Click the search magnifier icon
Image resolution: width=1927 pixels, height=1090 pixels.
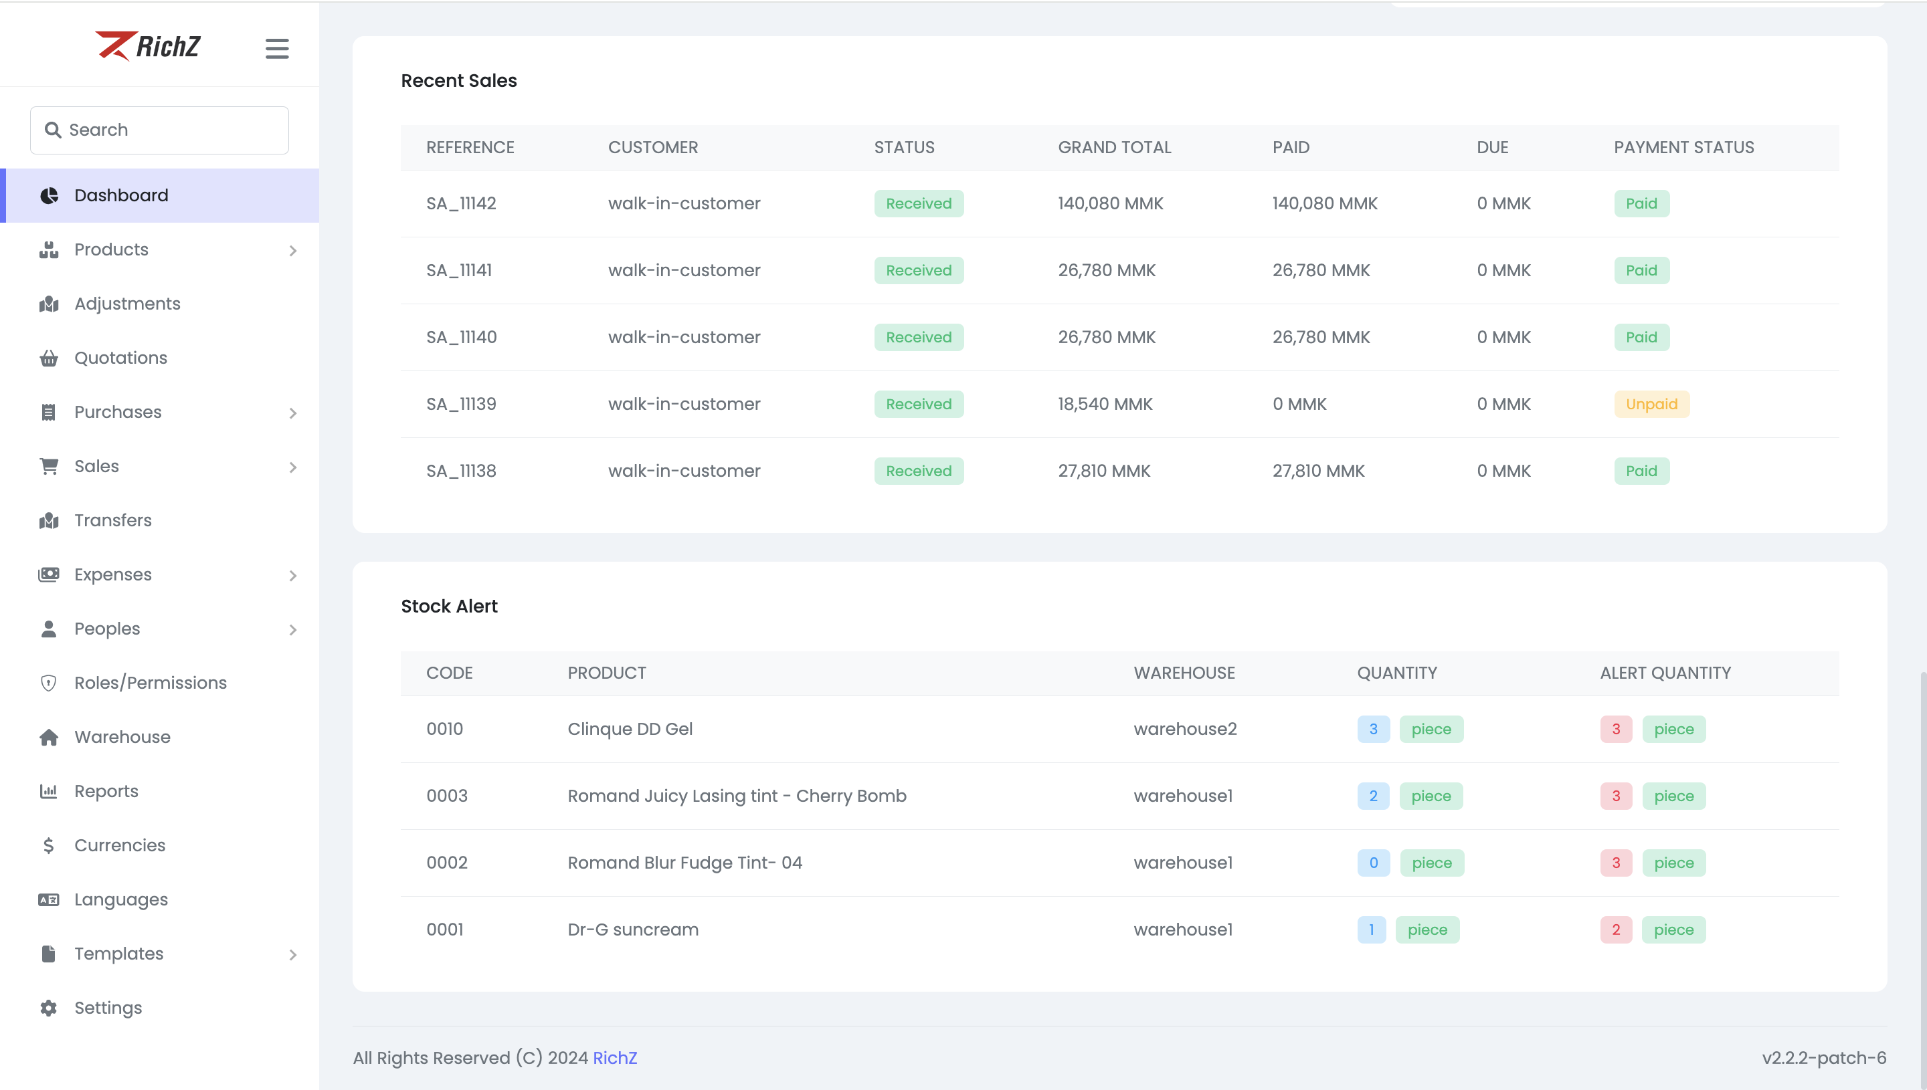[52, 130]
